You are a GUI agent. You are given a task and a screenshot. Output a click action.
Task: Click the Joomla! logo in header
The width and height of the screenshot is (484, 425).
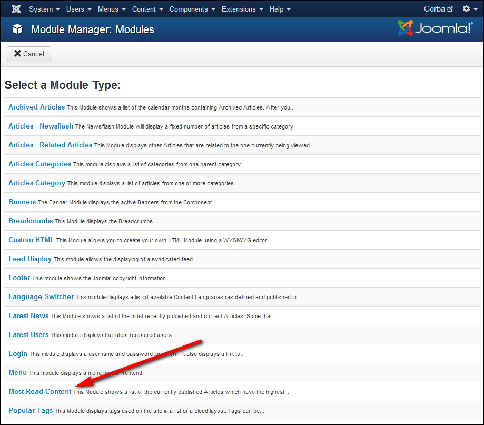(435, 28)
